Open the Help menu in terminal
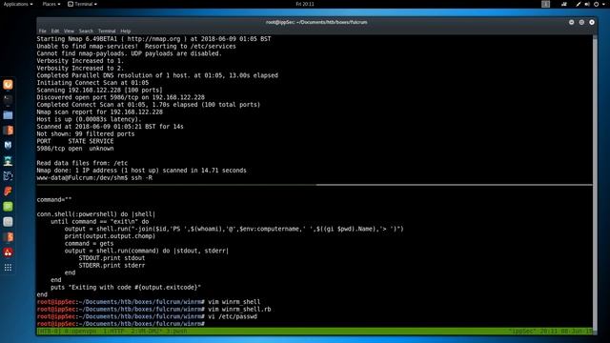 (x=125, y=30)
